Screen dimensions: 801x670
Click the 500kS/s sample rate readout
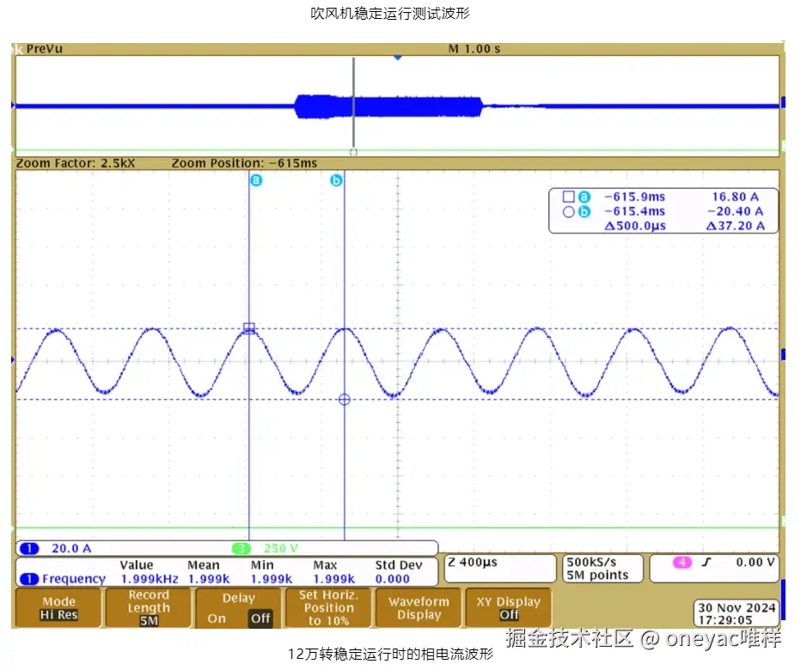point(591,563)
